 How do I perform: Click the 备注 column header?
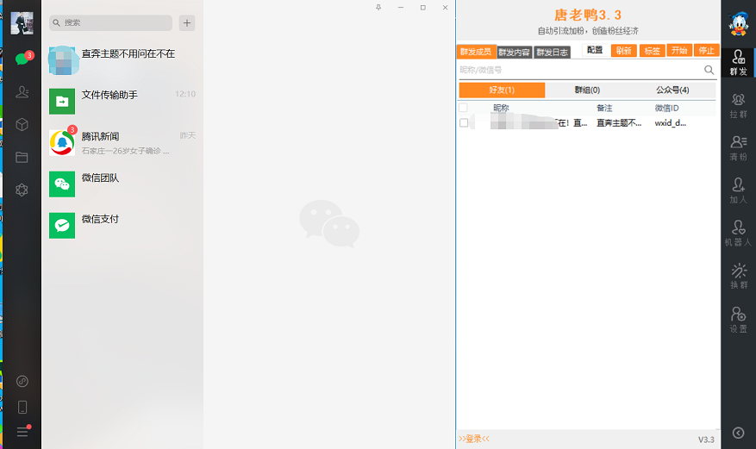point(604,108)
